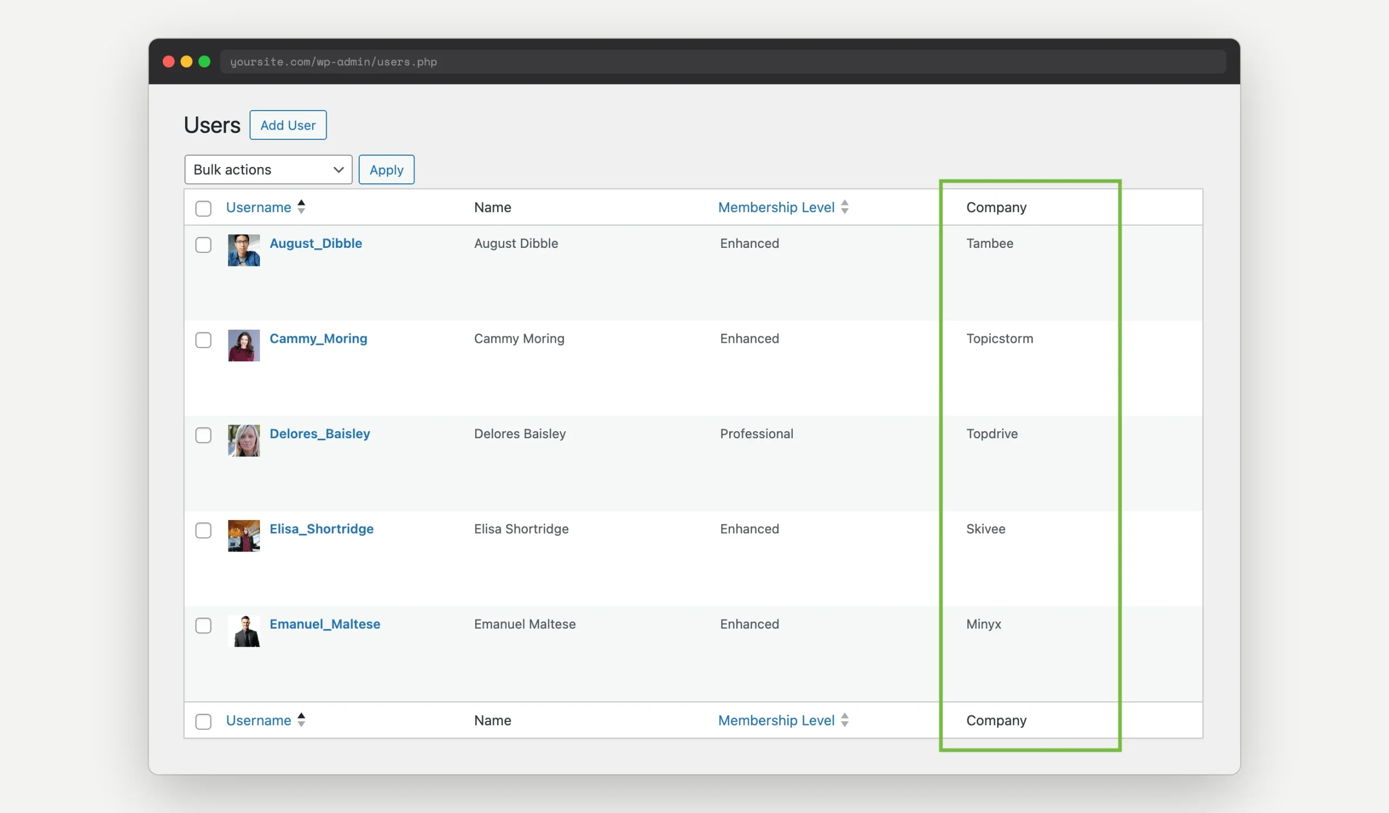Sort users by Membership Level

pos(776,207)
